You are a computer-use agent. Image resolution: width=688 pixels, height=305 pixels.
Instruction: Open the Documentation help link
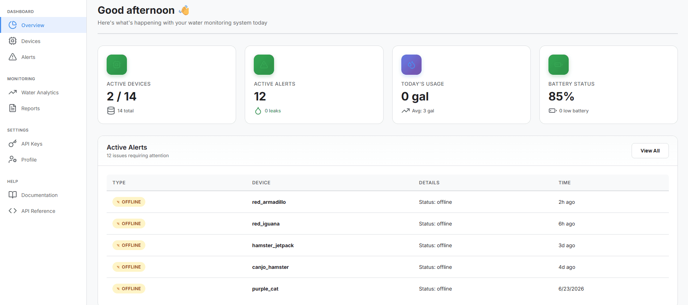pyautogui.click(x=43, y=195)
